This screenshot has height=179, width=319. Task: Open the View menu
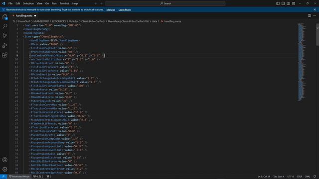click(39, 3)
